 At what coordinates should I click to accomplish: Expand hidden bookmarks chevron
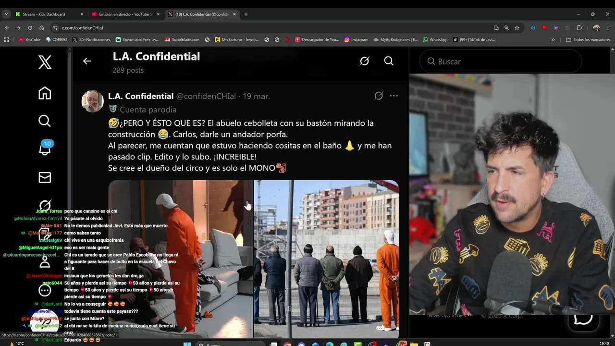pyautogui.click(x=553, y=40)
